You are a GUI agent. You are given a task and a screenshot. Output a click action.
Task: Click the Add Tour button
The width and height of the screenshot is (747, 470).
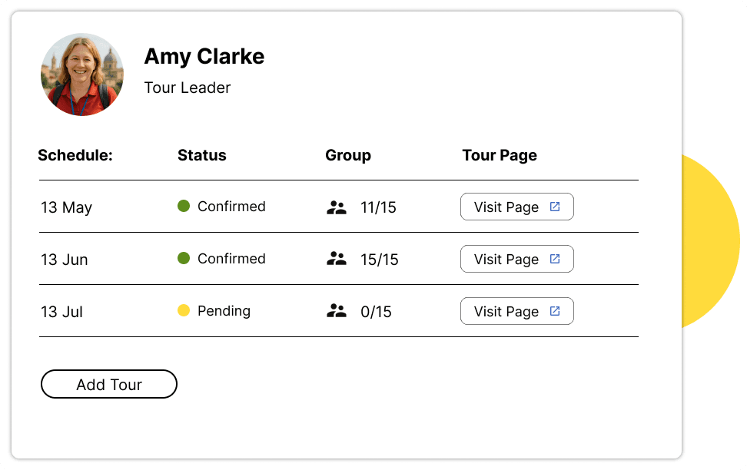click(x=108, y=384)
